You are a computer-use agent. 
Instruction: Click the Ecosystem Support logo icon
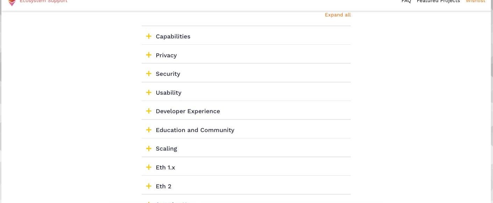coord(12,2)
